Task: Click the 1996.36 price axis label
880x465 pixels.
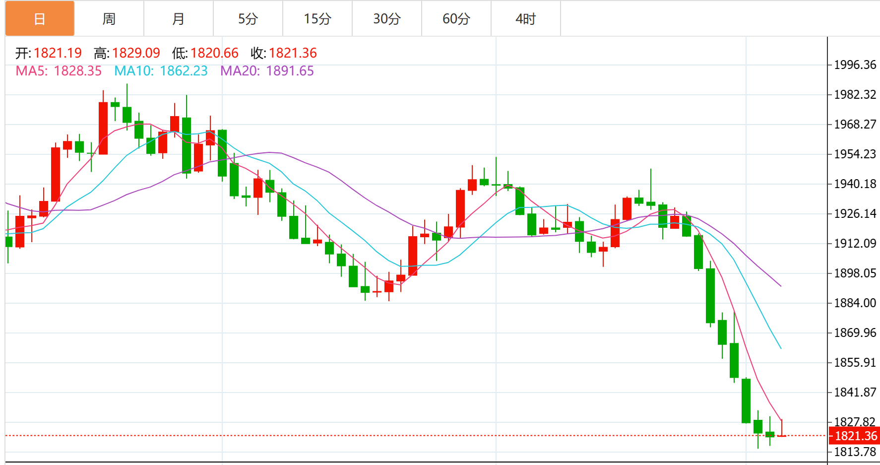Action: (855, 65)
